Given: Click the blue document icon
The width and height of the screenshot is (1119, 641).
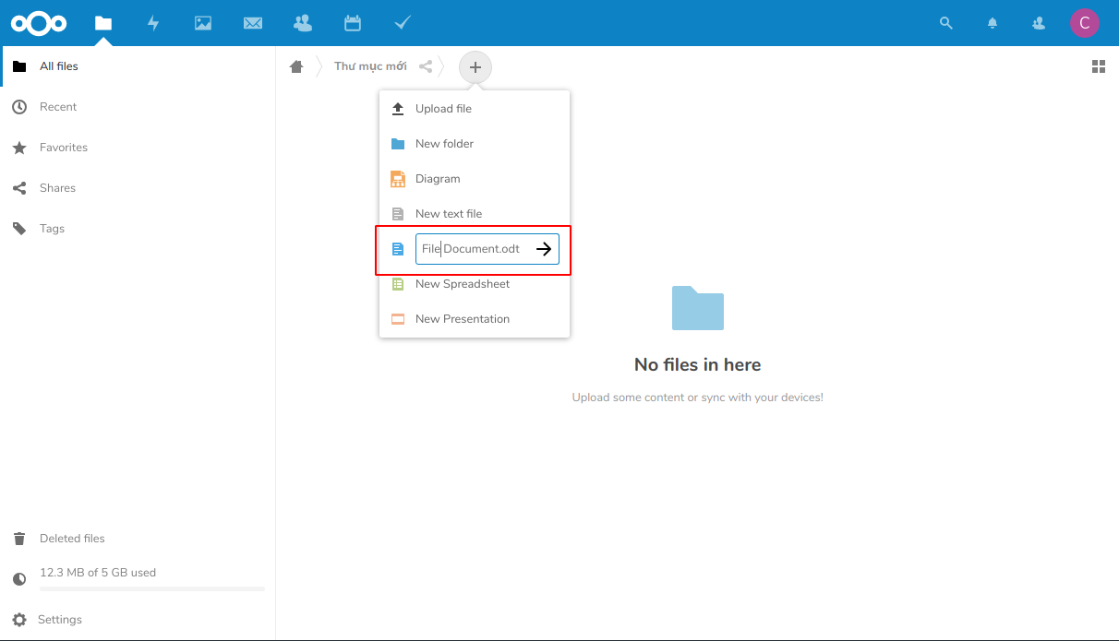Looking at the screenshot, I should point(398,249).
